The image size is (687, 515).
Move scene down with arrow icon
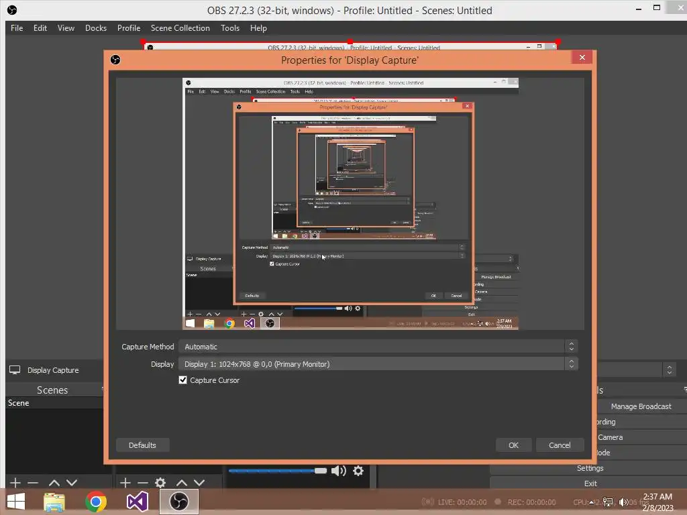(72, 483)
